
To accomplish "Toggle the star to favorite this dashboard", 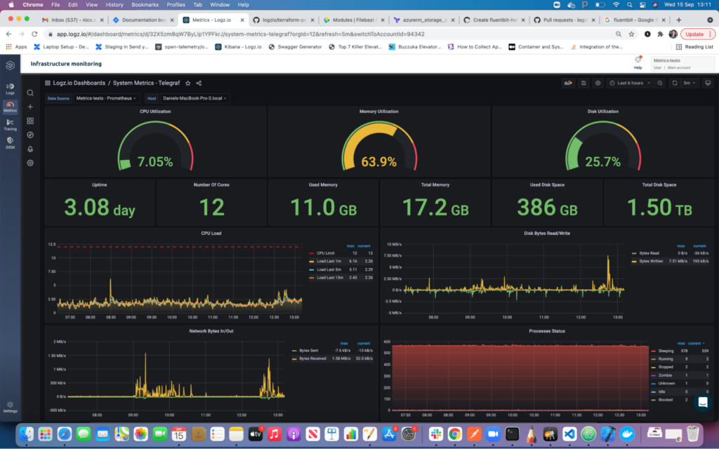I will tap(187, 83).
